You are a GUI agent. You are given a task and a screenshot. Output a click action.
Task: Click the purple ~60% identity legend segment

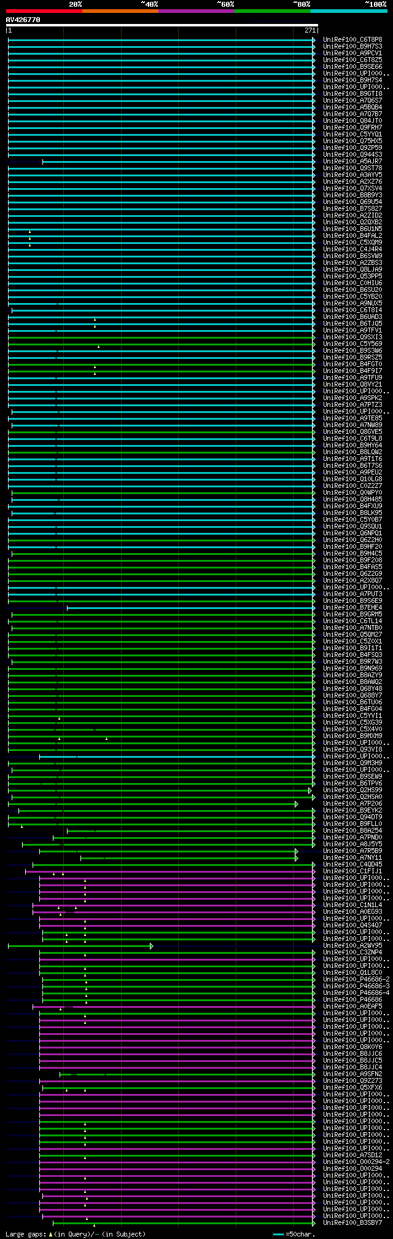[x=196, y=11]
